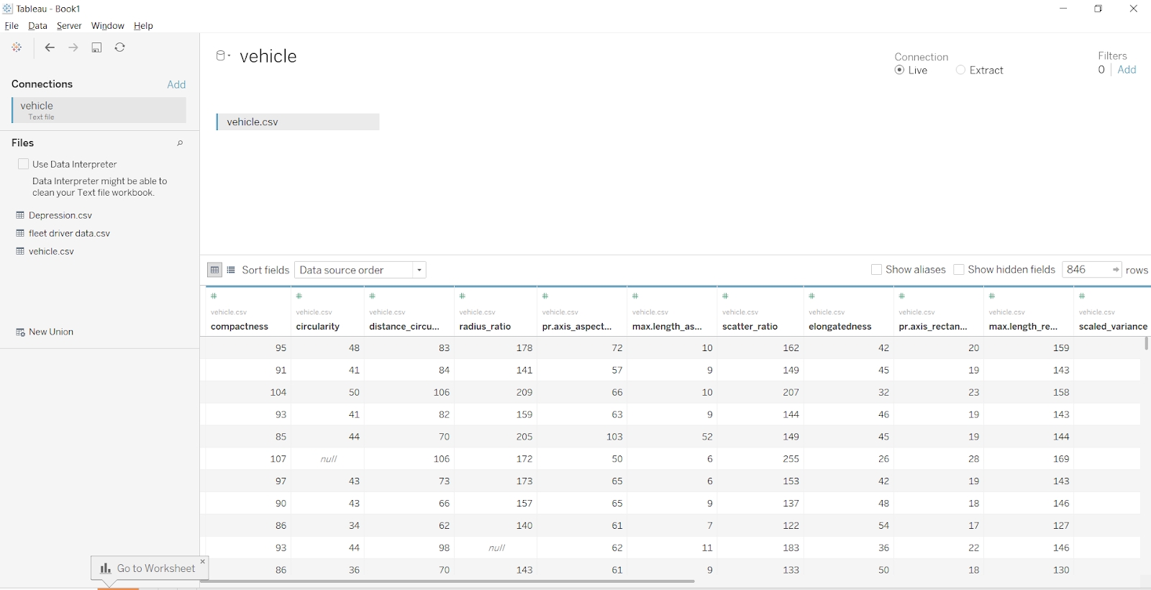The image size is (1151, 590).
Task: Click the row-count arrow next to 846
Action: [1116, 270]
